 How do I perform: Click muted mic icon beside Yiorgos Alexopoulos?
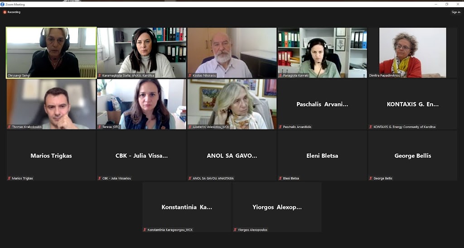click(x=235, y=230)
